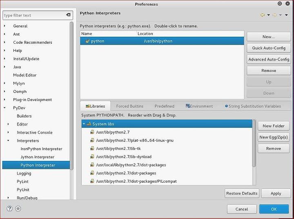Click the library list vertical scrollbar
Image resolution: width=294 pixels, height=219 pixels.
pyautogui.click(x=254, y=143)
